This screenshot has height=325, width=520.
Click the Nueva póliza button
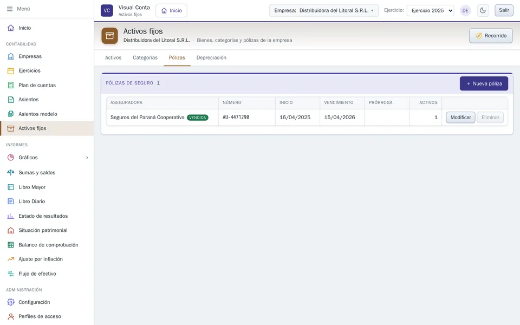pos(484,83)
